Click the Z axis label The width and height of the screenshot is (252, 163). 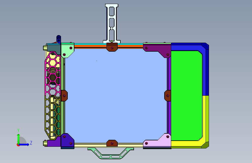tap(31, 143)
